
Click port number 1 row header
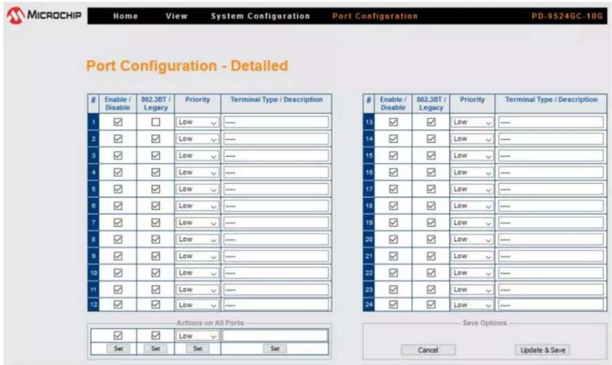[x=94, y=122]
